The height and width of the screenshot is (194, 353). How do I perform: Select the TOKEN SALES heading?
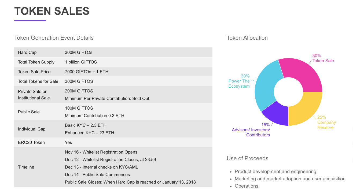tap(52, 11)
